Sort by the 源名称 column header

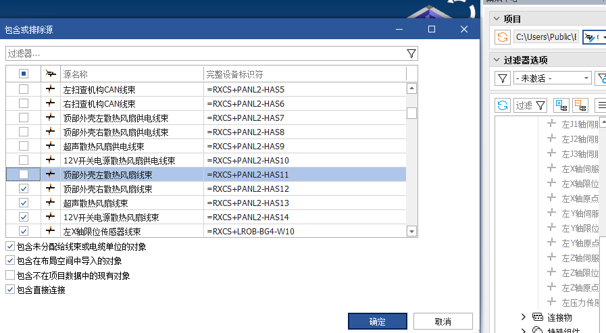[132, 74]
